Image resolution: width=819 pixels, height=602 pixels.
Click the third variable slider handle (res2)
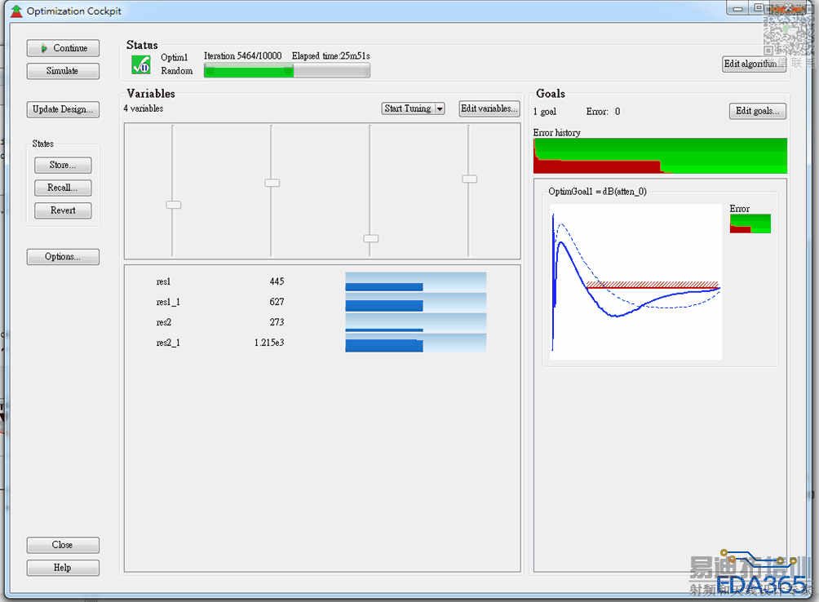pos(371,239)
